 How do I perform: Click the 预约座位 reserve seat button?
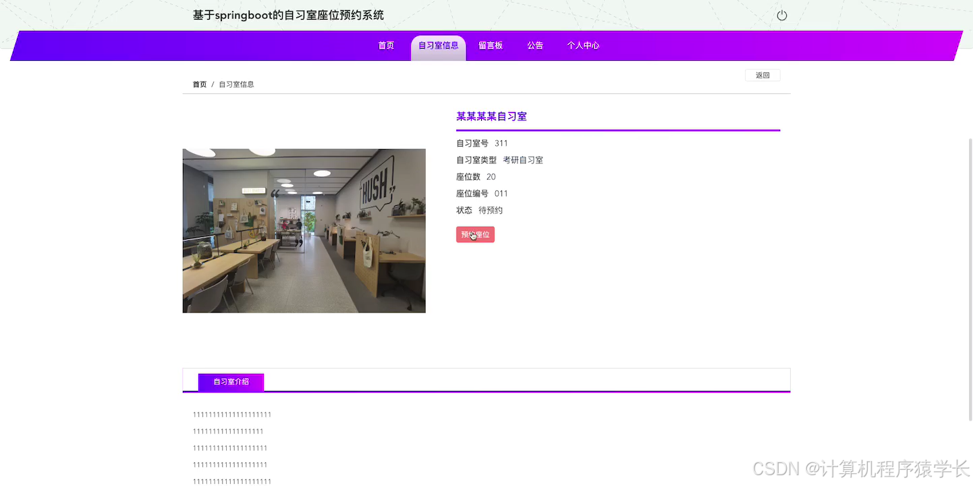(x=475, y=234)
